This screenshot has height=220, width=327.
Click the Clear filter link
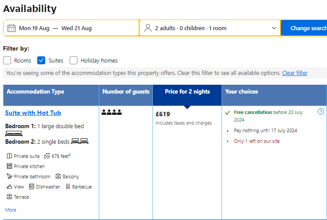click(x=295, y=73)
